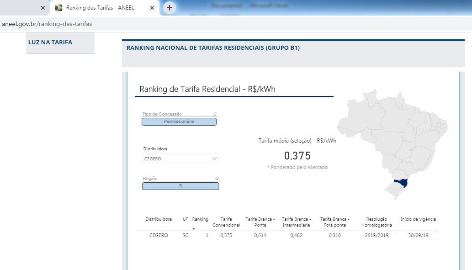Image resolution: width=472 pixels, height=270 pixels.
Task: Click the Resolução Homologatória column header
Action: [377, 222]
